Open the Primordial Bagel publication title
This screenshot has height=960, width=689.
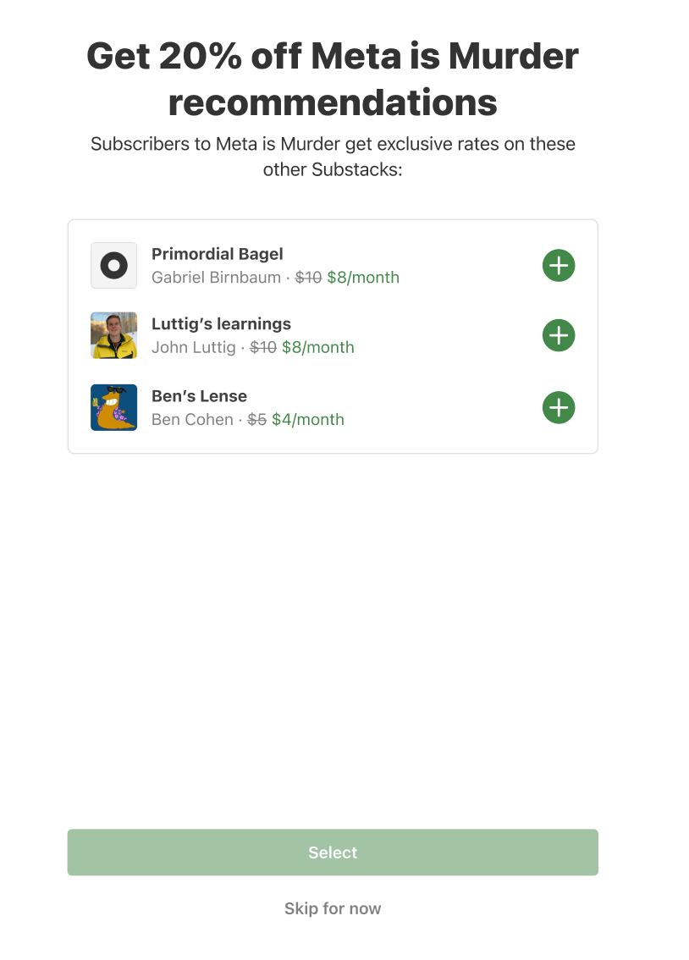(217, 254)
